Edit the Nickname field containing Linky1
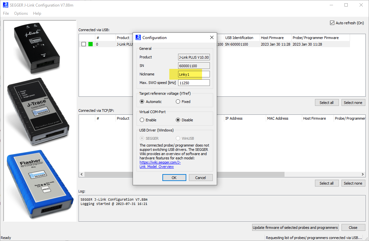 194,74
